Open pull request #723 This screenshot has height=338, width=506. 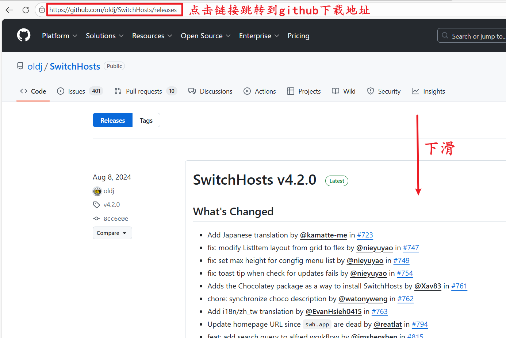365,235
